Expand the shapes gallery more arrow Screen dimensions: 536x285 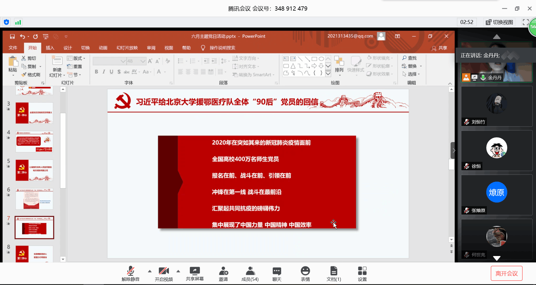tap(328, 73)
